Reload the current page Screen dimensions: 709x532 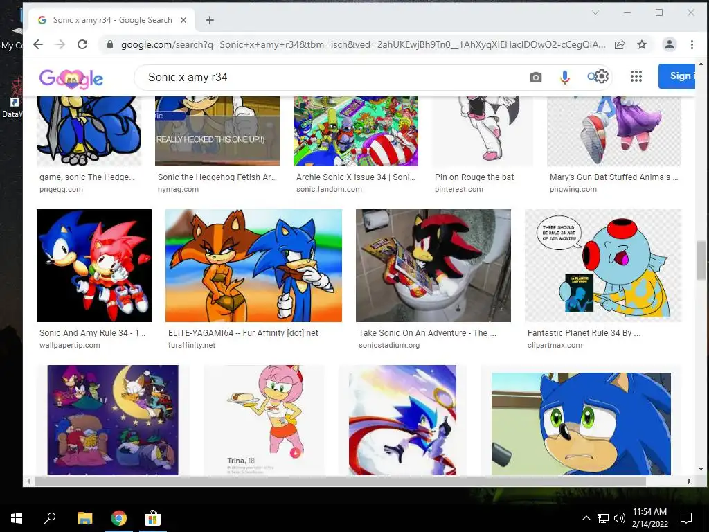82,44
